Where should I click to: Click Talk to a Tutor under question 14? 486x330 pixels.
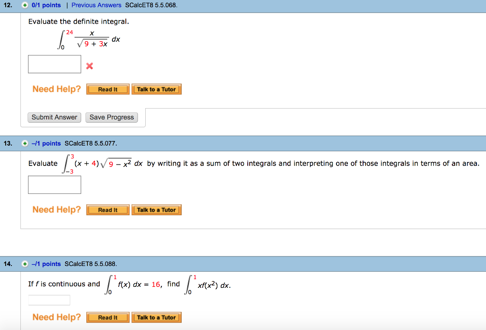157,317
